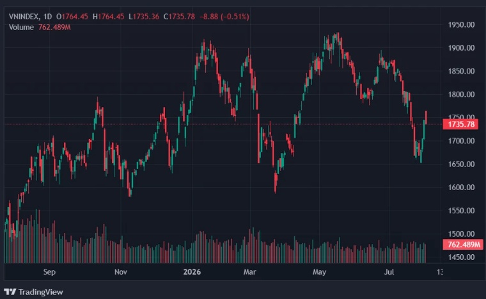Jump to Sep on the time axis
This screenshot has height=299, width=486.
click(x=49, y=272)
